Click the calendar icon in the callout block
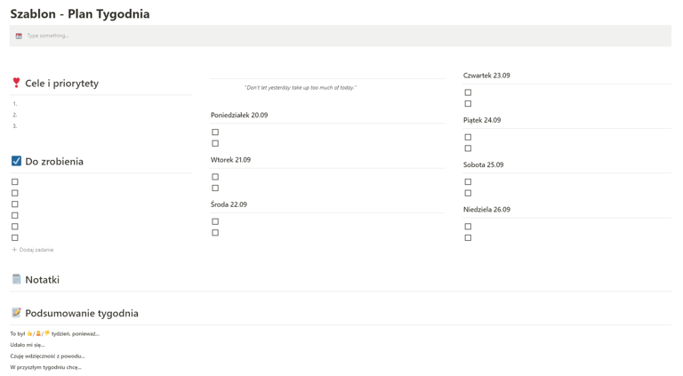This screenshot has width=683, height=376. click(19, 36)
